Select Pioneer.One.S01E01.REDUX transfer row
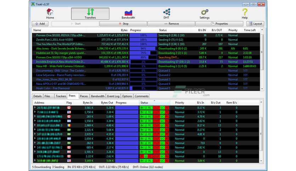This screenshot has height=171, width=296. coord(146,35)
